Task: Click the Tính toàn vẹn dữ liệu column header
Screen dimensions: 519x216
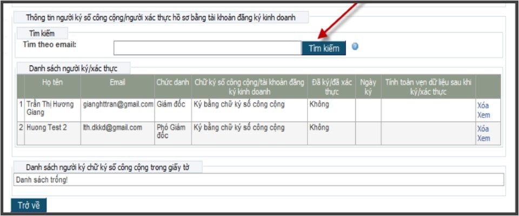Action: coord(428,87)
